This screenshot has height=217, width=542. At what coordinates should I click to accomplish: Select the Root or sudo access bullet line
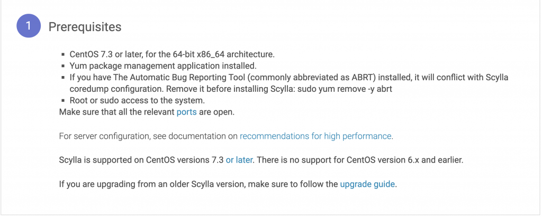tap(138, 100)
